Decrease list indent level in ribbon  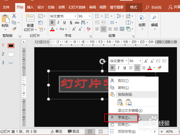coord(97,22)
